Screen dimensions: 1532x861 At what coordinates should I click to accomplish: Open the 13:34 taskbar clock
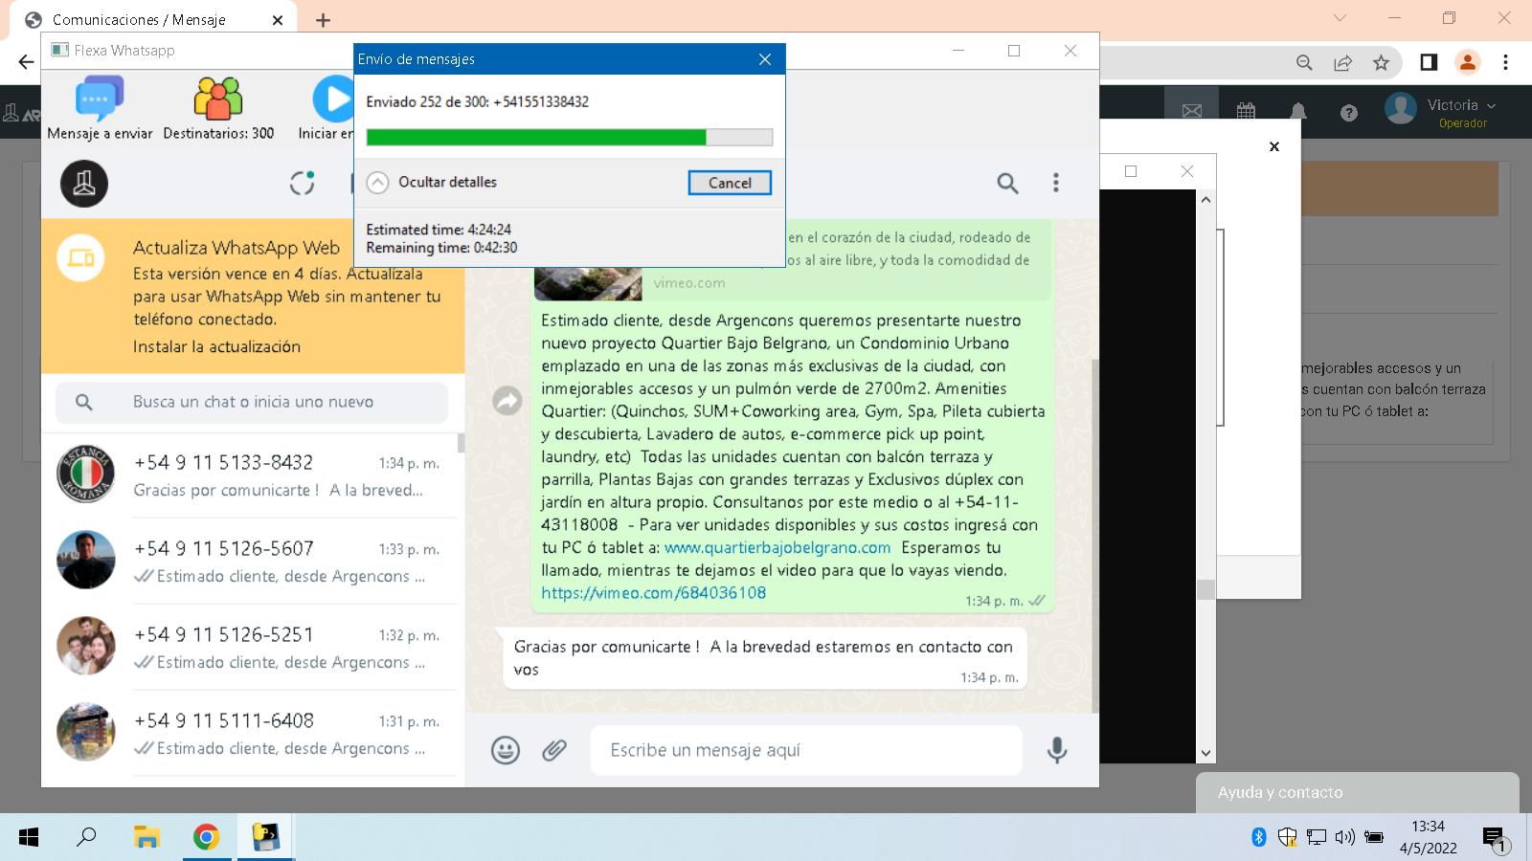1428,837
